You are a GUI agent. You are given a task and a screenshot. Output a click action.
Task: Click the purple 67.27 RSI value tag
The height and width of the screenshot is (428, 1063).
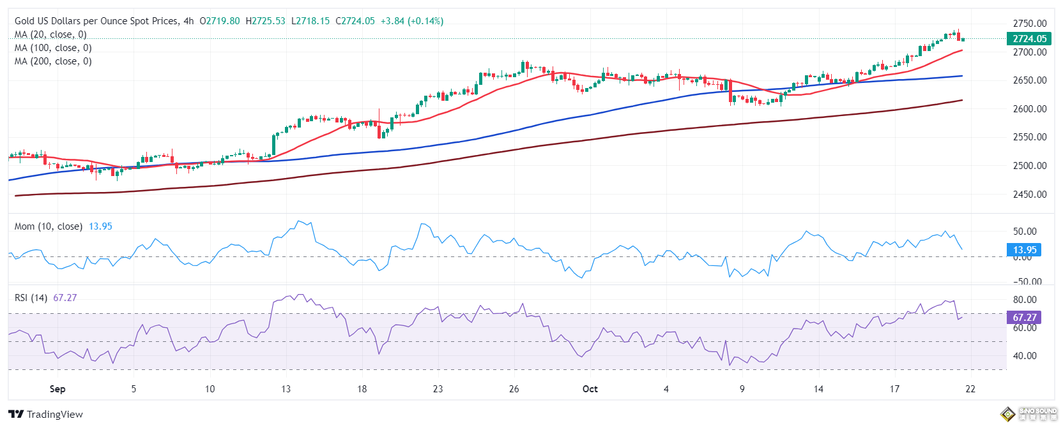coord(1024,318)
